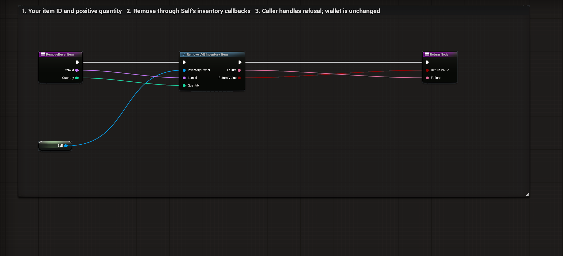Click the Remove LVE Inventory Item exec output pin

coord(240,62)
